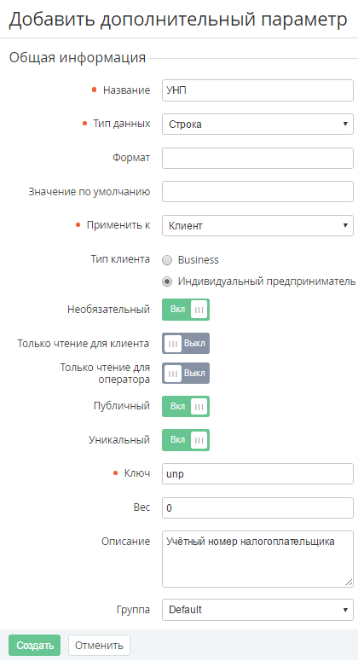The image size is (358, 661).
Task: Click the Отменить button
Action: [99, 646]
